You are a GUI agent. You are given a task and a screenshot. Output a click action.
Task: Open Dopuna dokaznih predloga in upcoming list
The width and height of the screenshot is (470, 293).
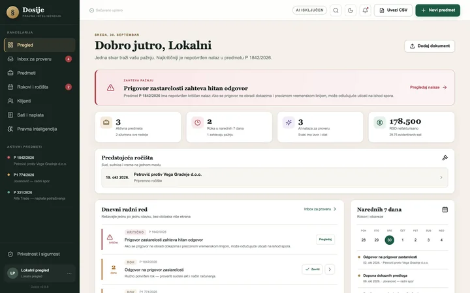[403, 279]
